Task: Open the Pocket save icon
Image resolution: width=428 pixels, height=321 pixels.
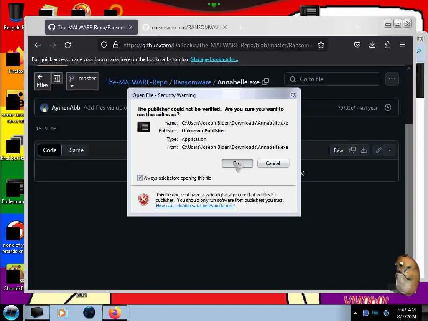Action: (357, 45)
